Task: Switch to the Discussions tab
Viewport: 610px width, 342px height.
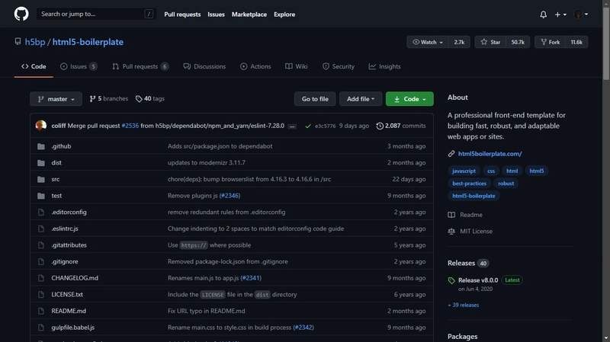Action: tap(204, 66)
